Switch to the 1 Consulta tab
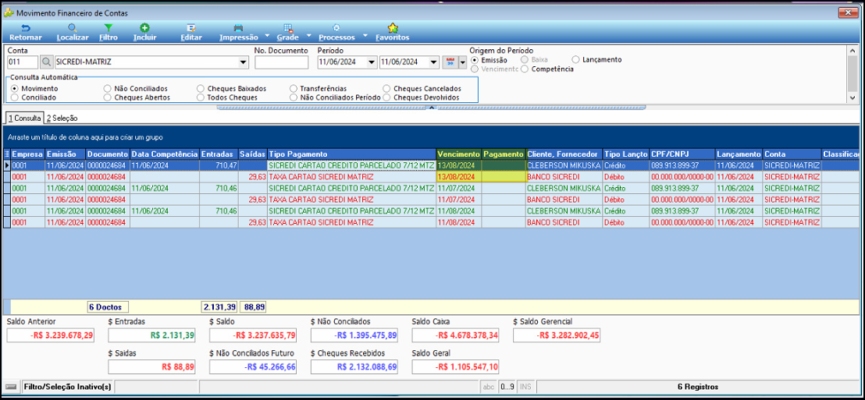This screenshot has width=865, height=400. pos(23,118)
